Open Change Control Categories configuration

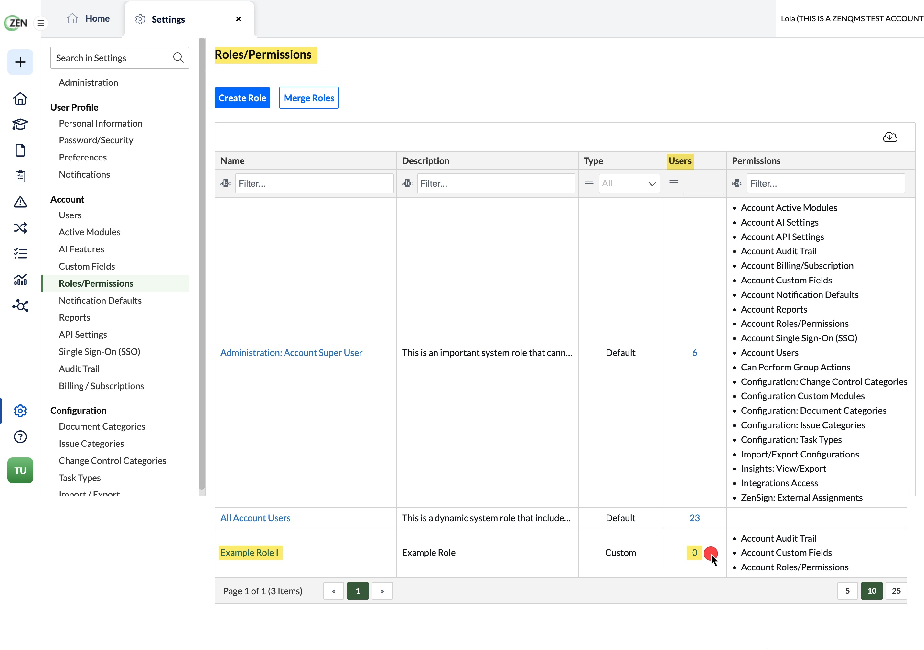coord(112,461)
